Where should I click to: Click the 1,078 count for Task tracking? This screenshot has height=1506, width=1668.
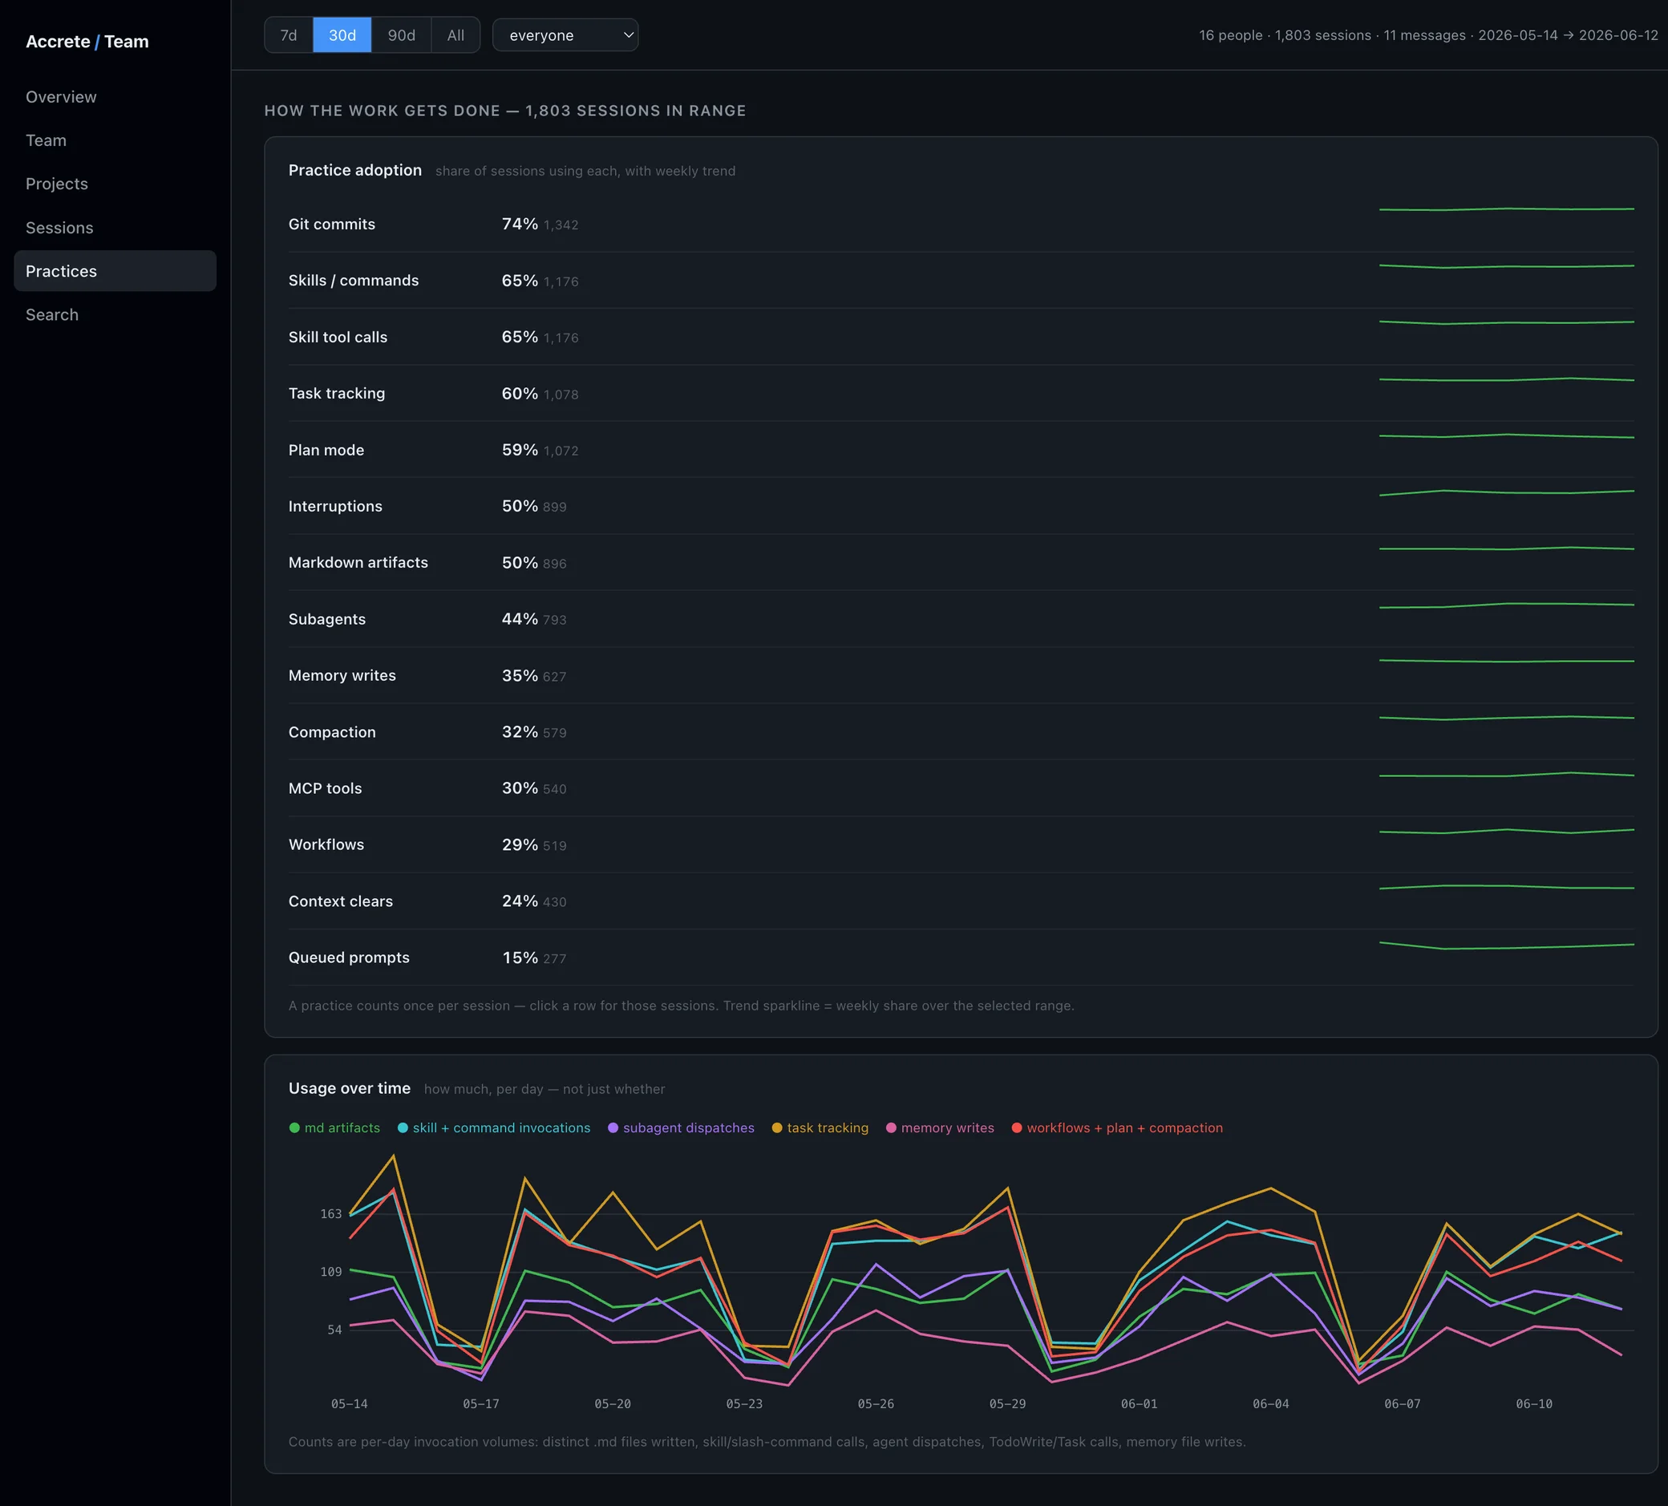[561, 395]
